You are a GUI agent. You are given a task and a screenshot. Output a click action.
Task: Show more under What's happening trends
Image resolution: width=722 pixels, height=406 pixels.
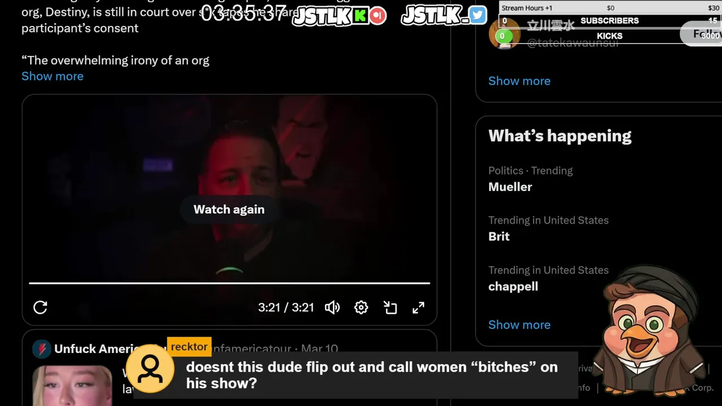click(x=520, y=325)
